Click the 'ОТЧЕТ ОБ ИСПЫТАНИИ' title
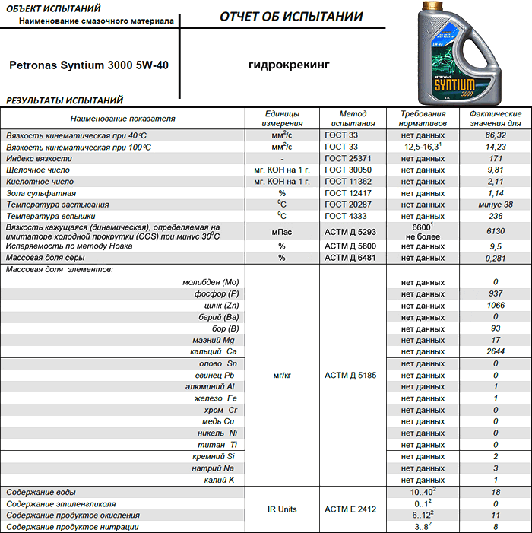This screenshot has height=533, width=532. [x=291, y=16]
